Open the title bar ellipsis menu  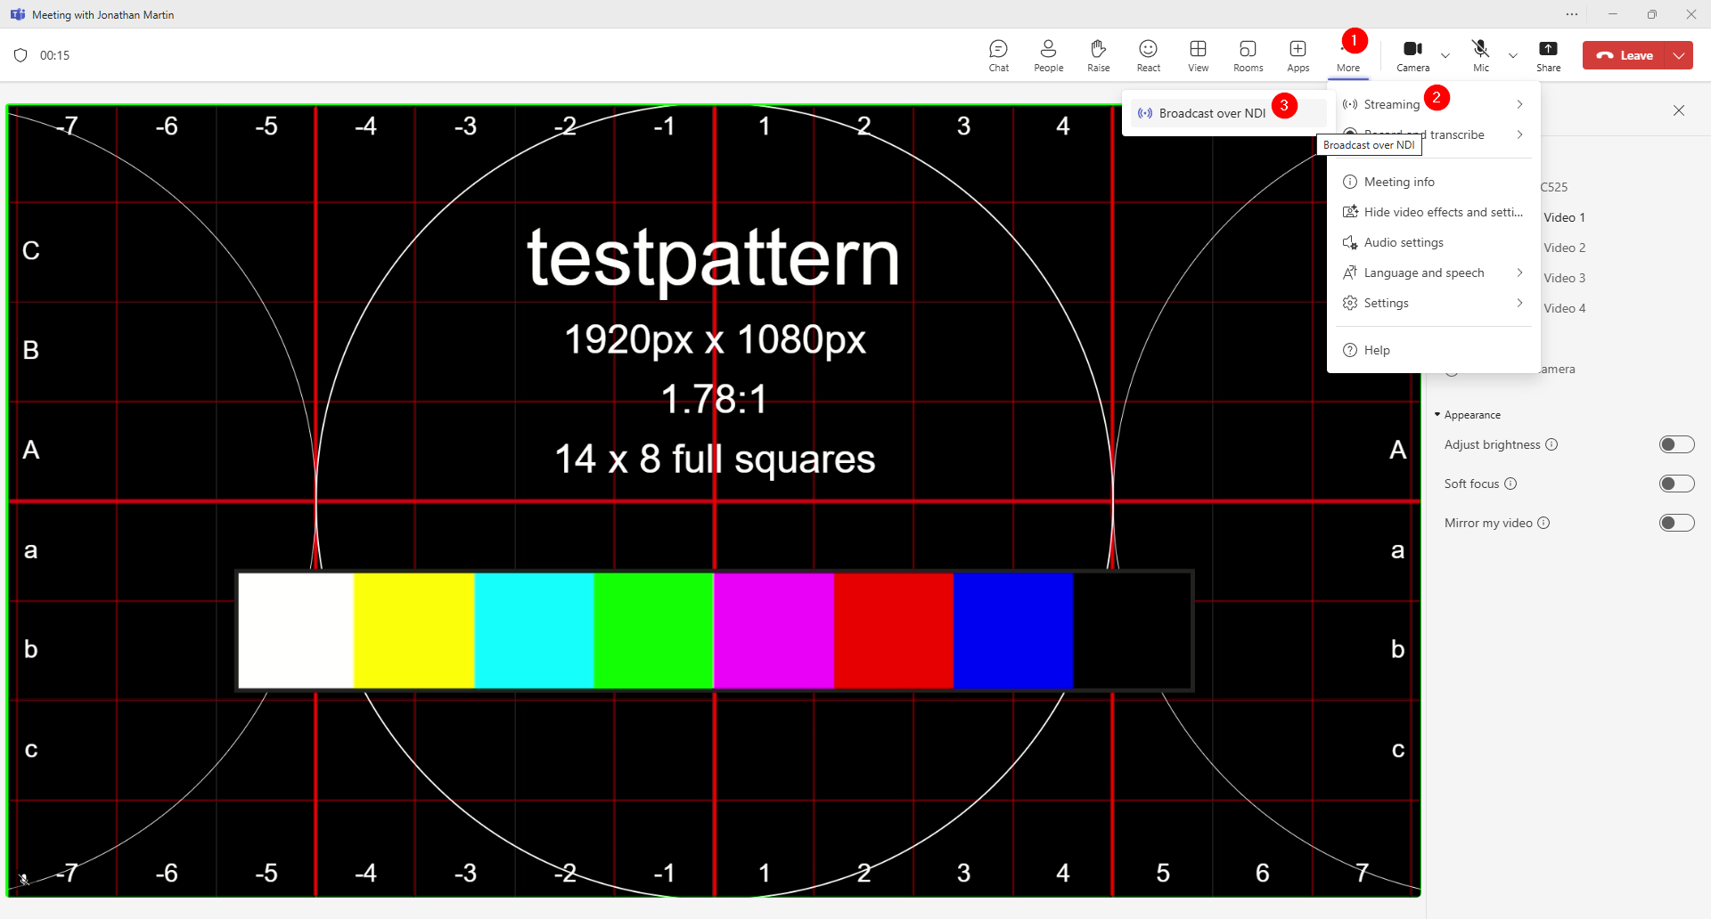click(x=1572, y=14)
